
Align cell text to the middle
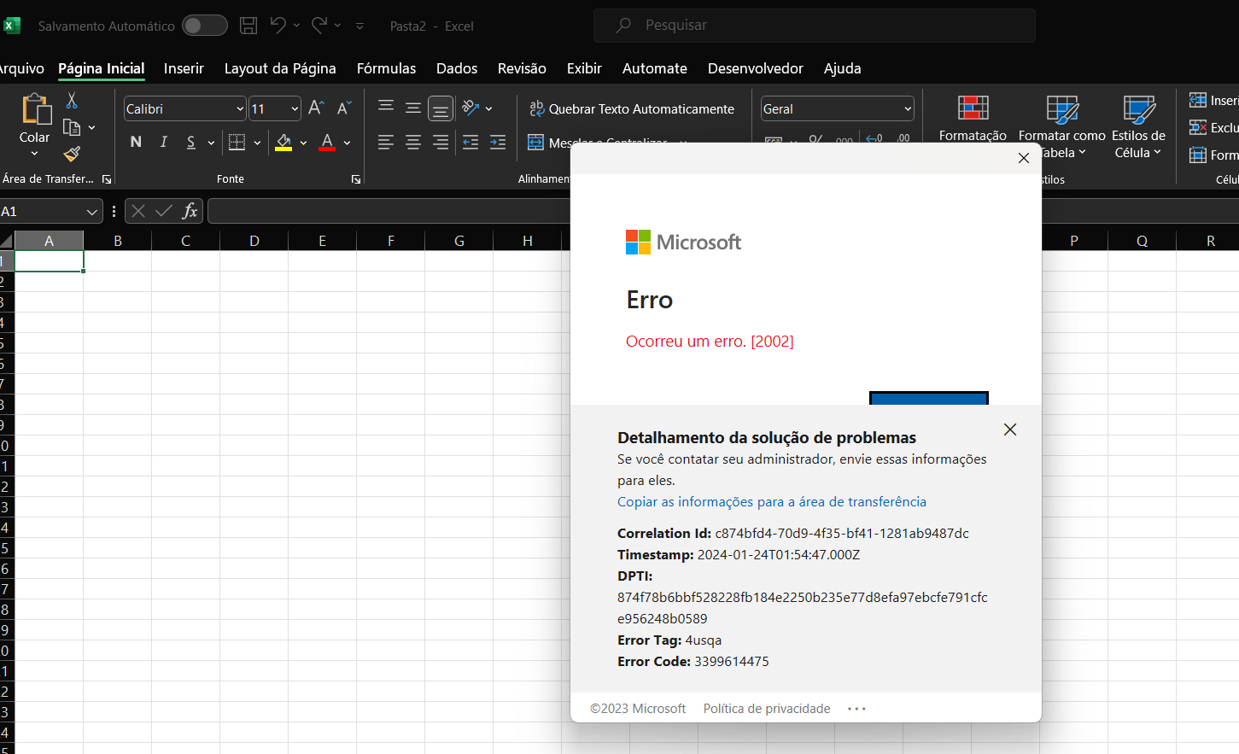413,108
